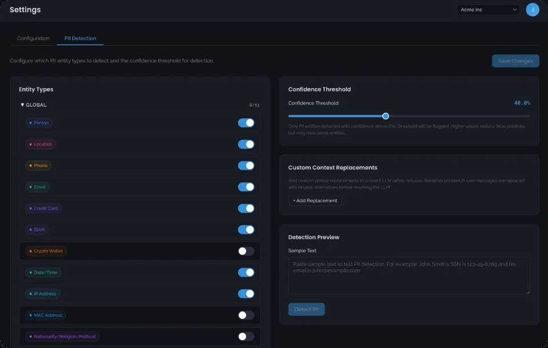Click the Date/Time entity tag

point(43,272)
